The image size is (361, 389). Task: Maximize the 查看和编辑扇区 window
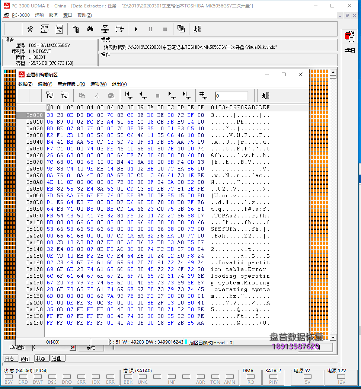point(284,74)
